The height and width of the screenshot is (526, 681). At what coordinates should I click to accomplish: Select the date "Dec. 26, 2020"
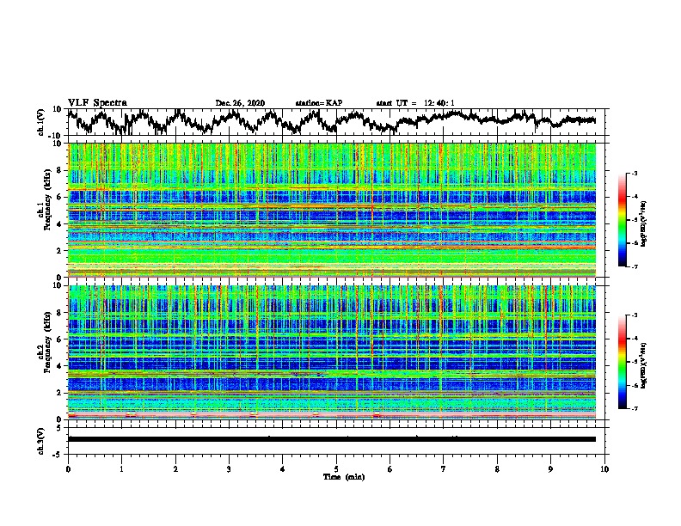tap(240, 103)
